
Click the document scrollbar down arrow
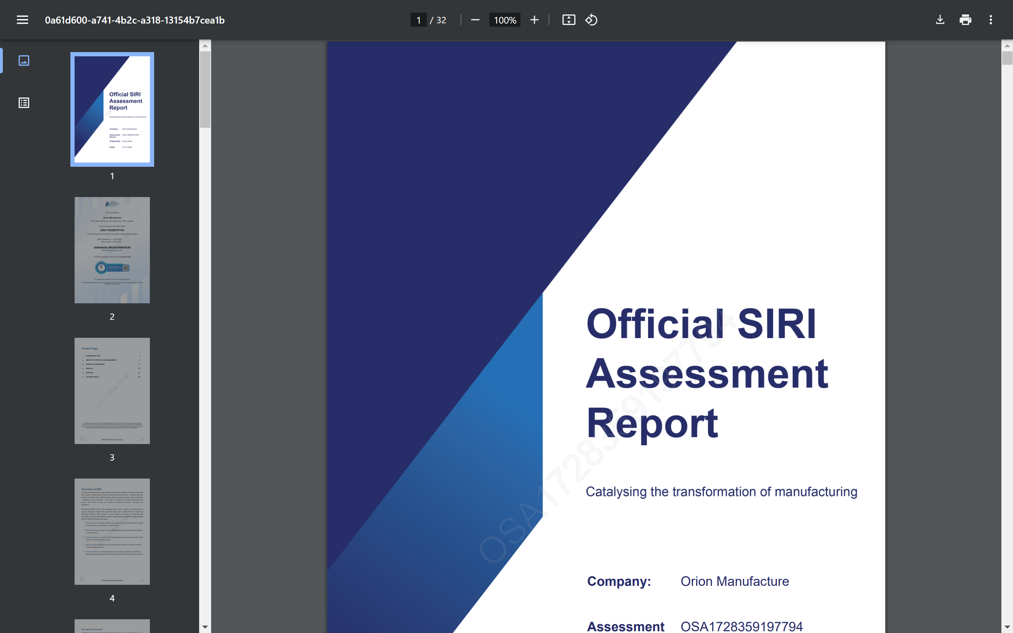(1007, 627)
